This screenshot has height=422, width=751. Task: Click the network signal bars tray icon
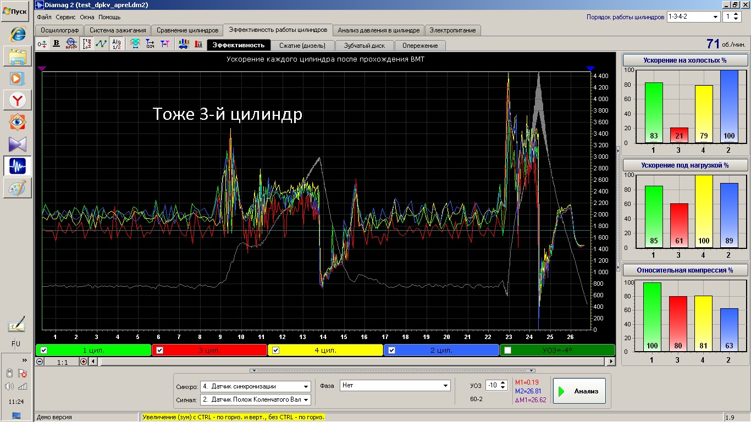(x=23, y=386)
